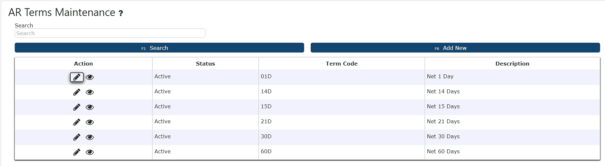The width and height of the screenshot is (605, 166).
Task: Open pencil editor for 15D term
Action: coord(77,107)
